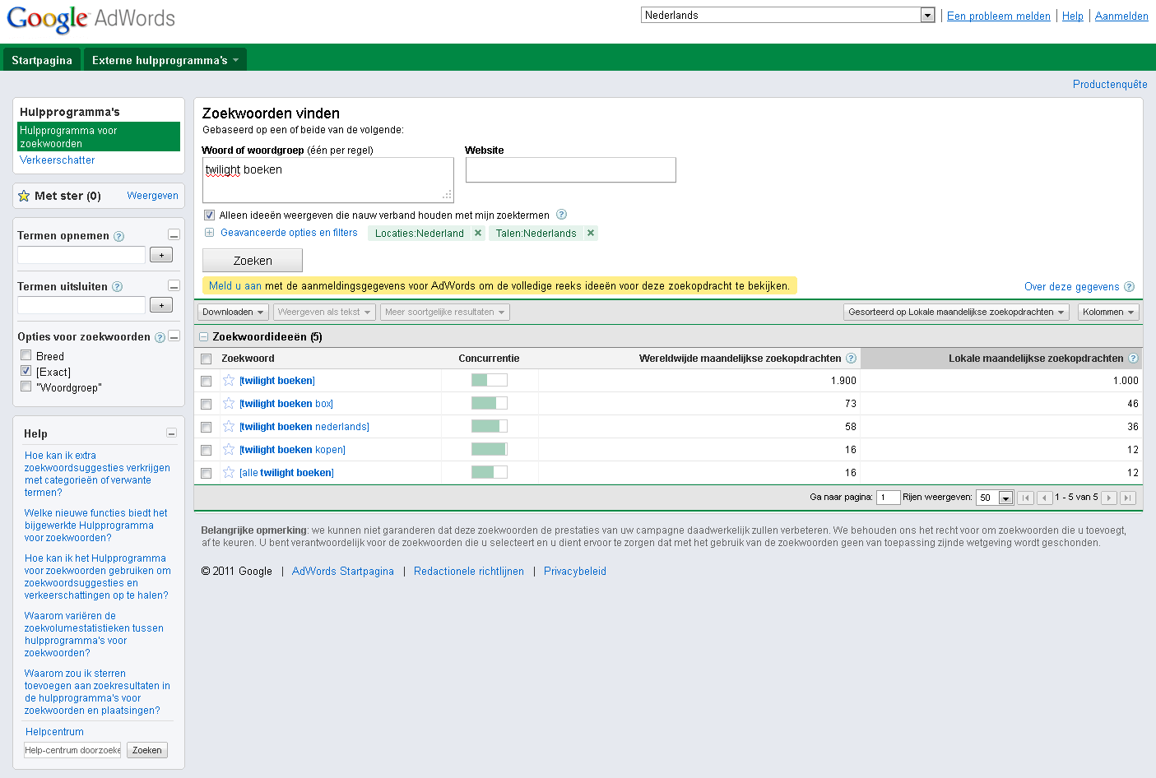Check the [twilight boeken nederlands] row checkbox
Image resolution: width=1156 pixels, height=778 pixels.
click(x=207, y=427)
